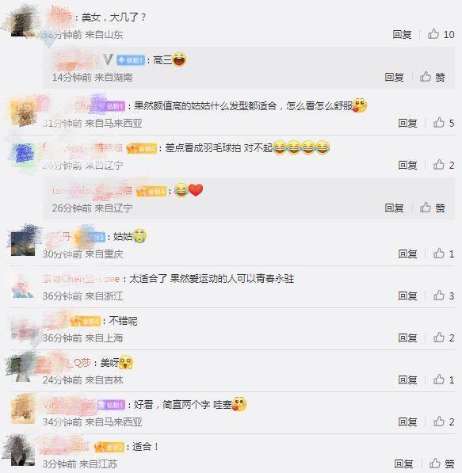
Task: Reply to the heart emoji reply from 辽宁
Action: click(394, 208)
